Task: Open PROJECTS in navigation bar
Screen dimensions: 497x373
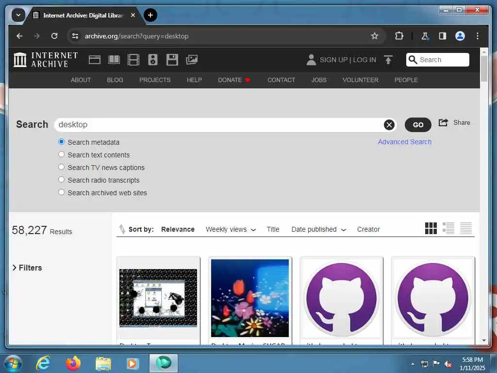Action: [x=155, y=80]
